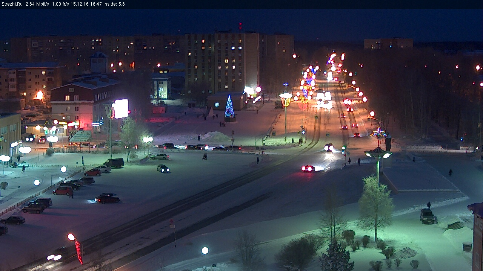The height and width of the screenshot is (271, 483).
Task: Click the bright white glowing billboard screen
Action: coord(121,109)
